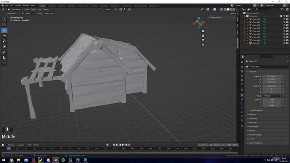The width and height of the screenshot is (290, 163).
Task: Open the Global transform orientation dropdown
Action: (107, 10)
